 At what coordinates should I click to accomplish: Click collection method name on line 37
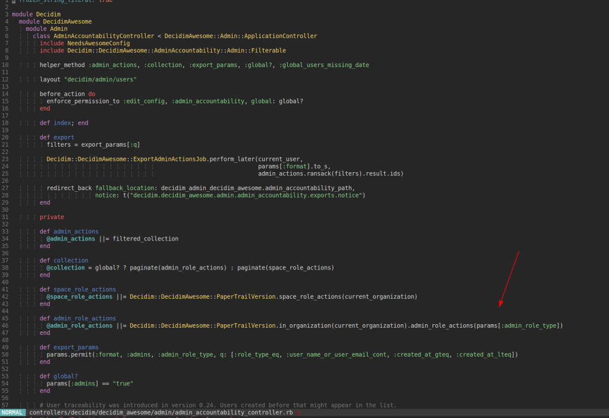click(x=71, y=261)
